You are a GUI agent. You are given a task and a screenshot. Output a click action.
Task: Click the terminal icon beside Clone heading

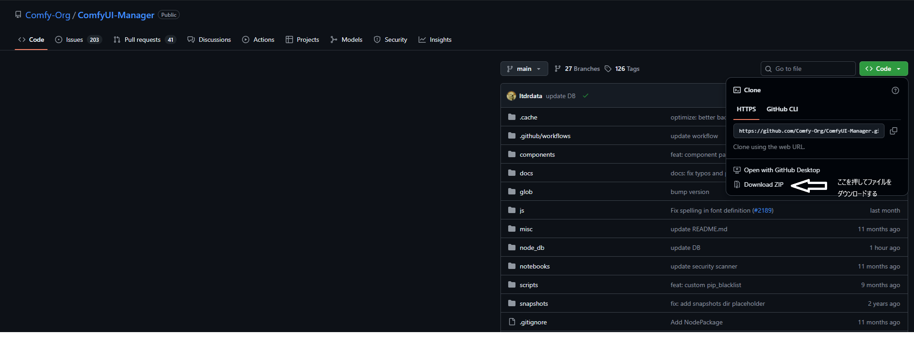[x=737, y=90]
